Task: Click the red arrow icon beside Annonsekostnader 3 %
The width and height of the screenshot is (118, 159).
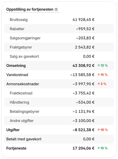Action: 99,84
